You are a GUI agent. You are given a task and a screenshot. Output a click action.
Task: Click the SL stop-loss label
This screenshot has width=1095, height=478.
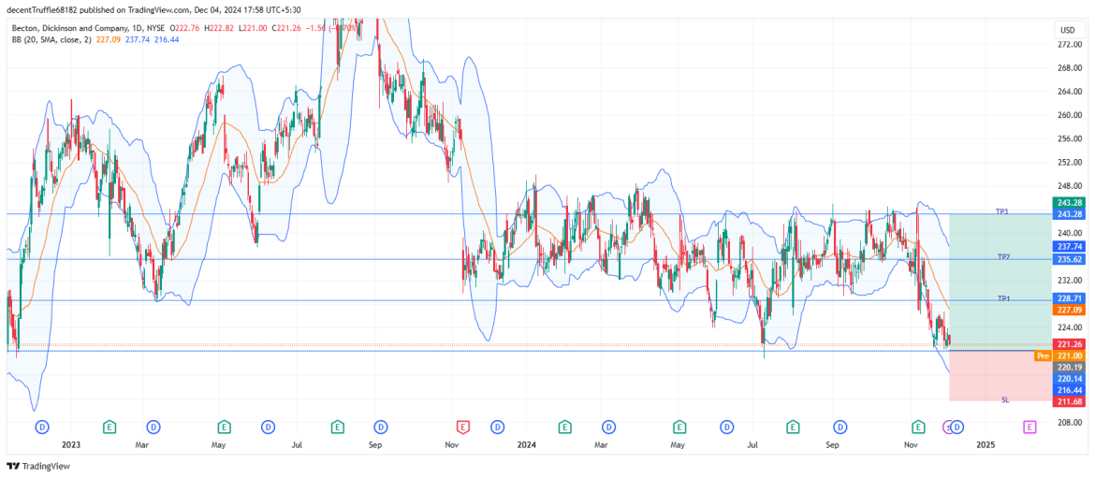click(1005, 399)
